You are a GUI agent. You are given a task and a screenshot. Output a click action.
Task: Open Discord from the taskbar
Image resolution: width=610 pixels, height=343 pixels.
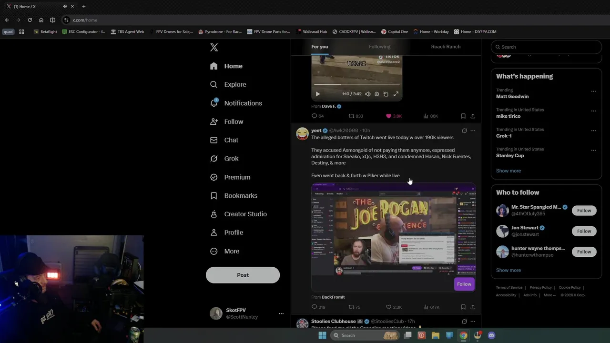pyautogui.click(x=491, y=335)
